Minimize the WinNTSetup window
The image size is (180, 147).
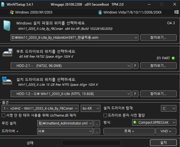(x=149, y=4)
